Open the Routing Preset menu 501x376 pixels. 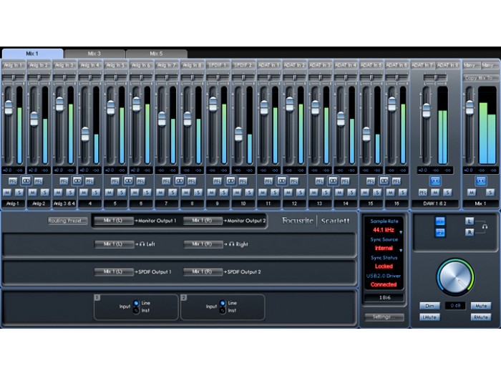click(67, 221)
